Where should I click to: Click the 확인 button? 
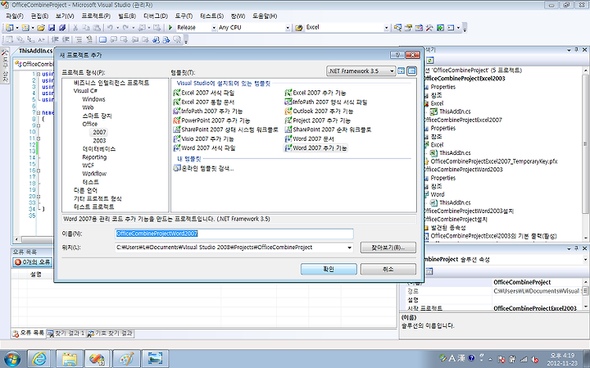329,269
